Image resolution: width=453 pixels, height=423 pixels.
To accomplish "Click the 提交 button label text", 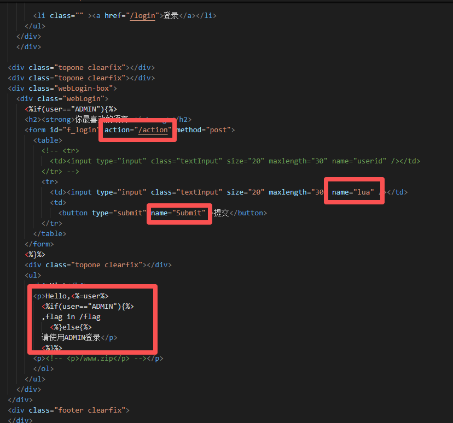I will click(x=221, y=213).
